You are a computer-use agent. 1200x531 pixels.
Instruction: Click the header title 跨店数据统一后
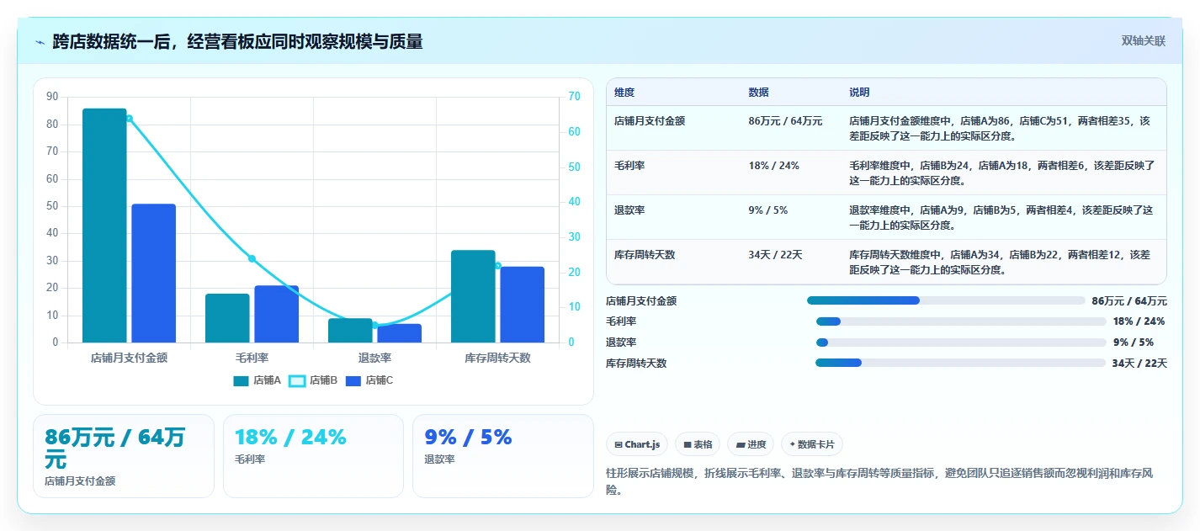pos(113,41)
